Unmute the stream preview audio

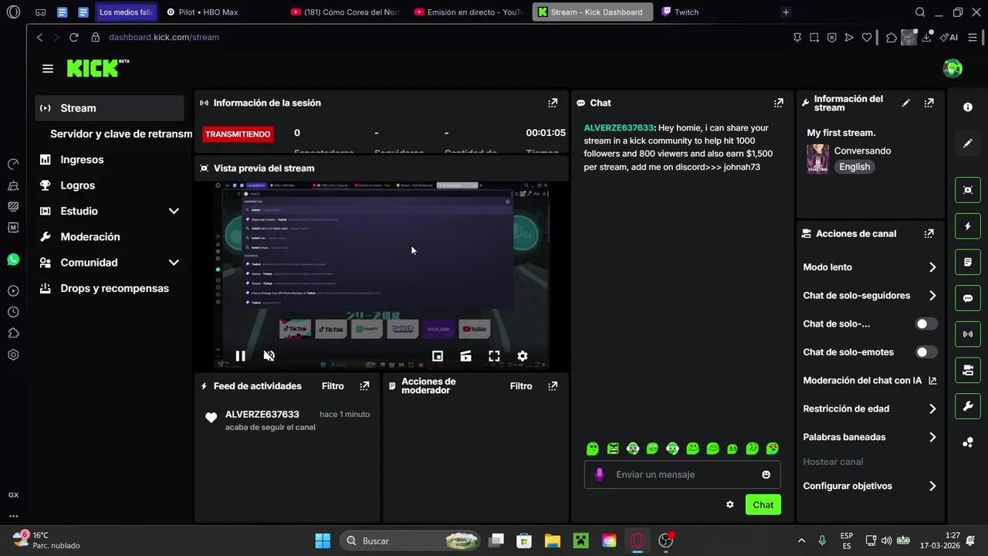point(269,356)
